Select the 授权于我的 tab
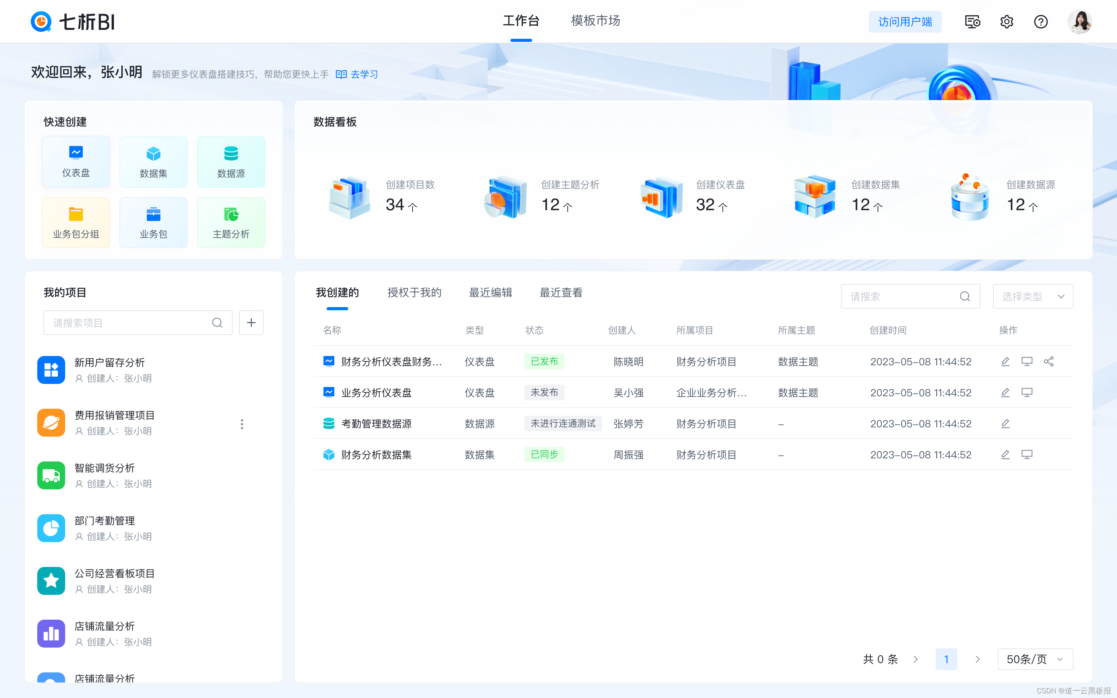This screenshot has height=698, width=1117. coord(414,293)
